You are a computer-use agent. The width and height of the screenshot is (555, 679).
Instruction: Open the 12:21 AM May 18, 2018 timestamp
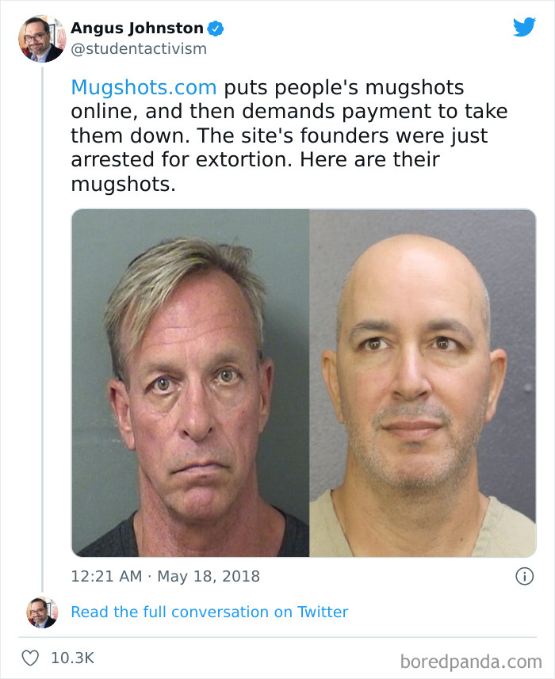tap(165, 576)
